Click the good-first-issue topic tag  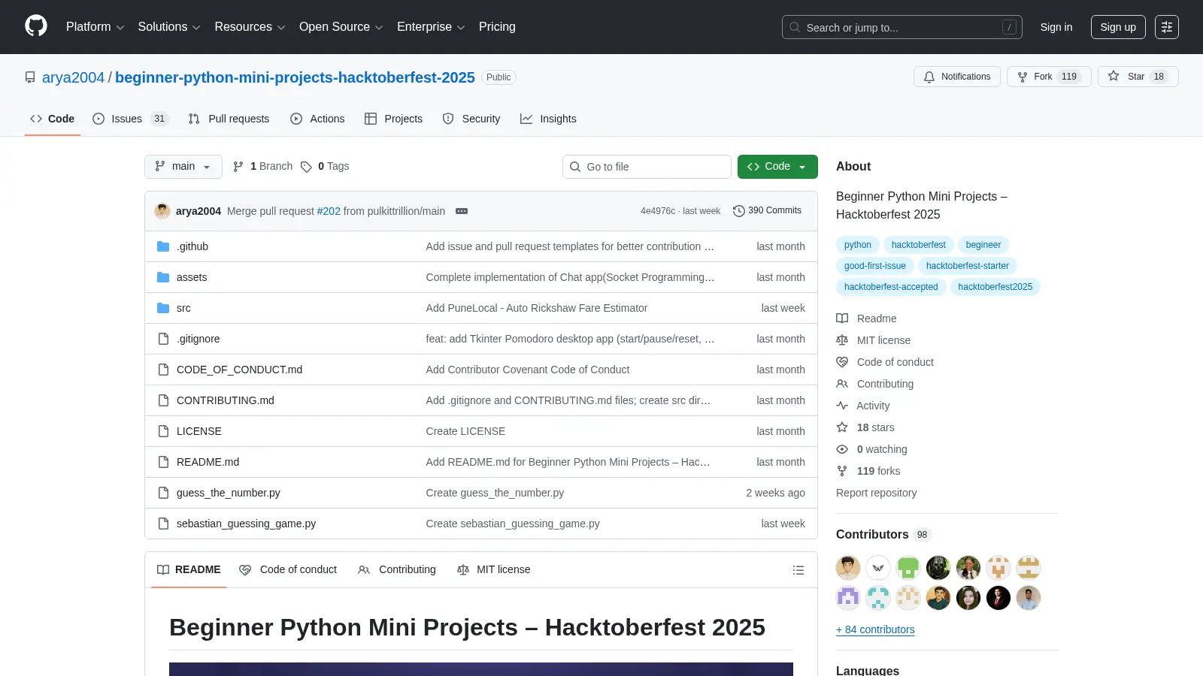tap(875, 266)
